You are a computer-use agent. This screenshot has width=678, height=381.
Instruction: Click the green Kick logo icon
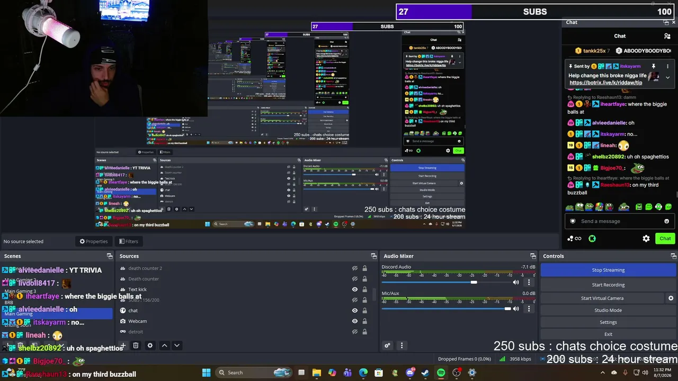592,239
